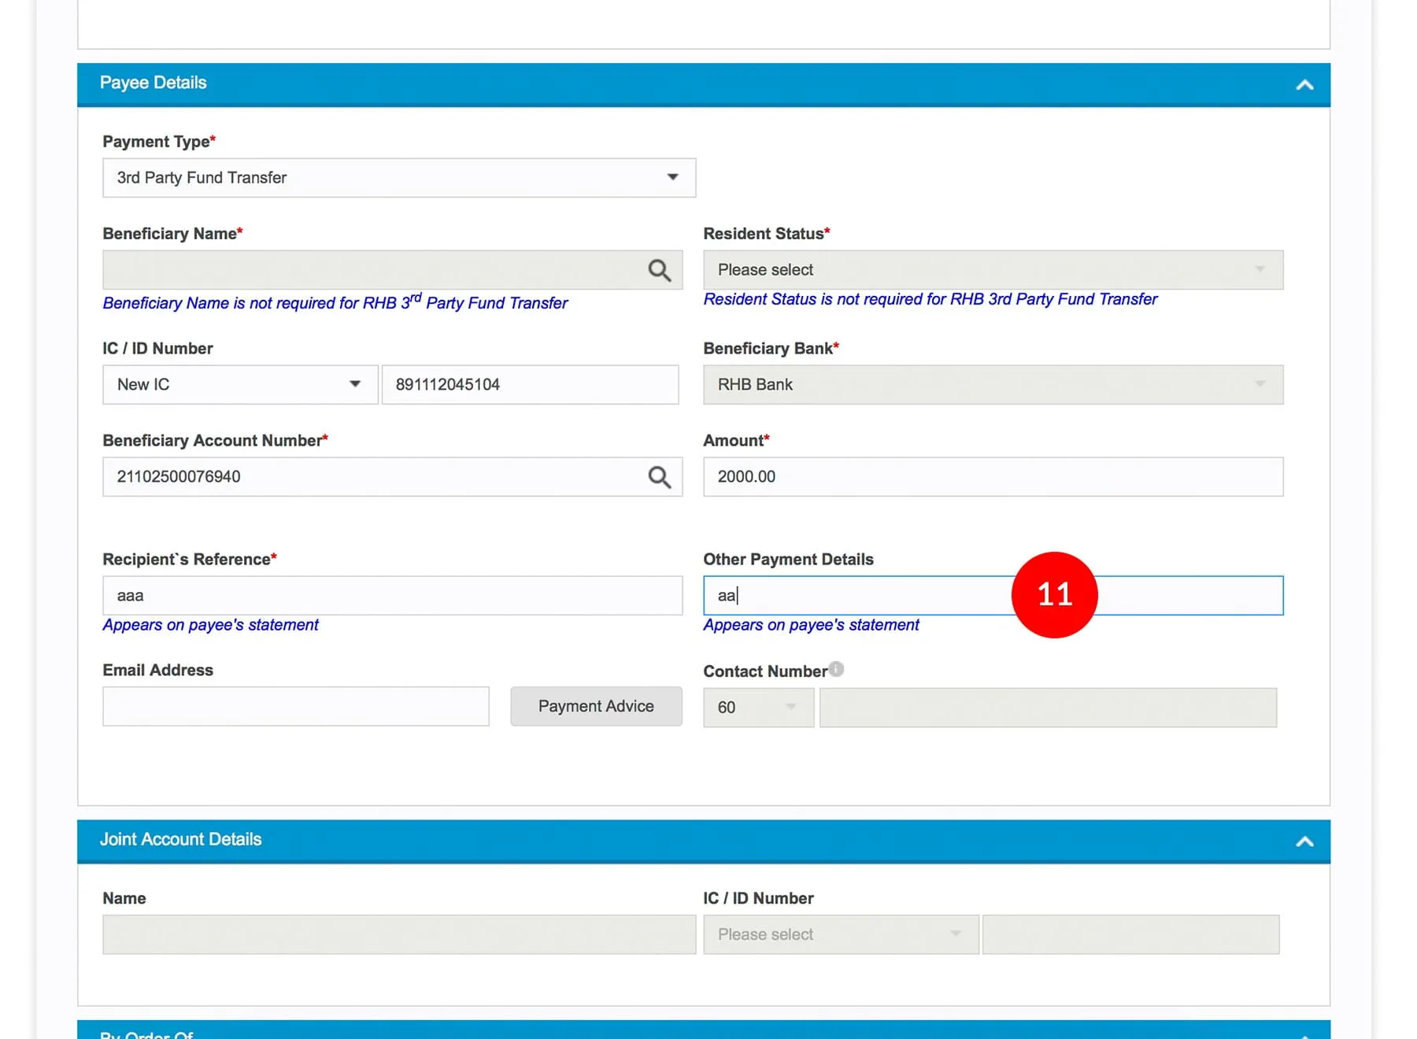The height and width of the screenshot is (1039, 1417).
Task: Open the IC / ID type dropdown showing New IC
Action: pos(240,385)
